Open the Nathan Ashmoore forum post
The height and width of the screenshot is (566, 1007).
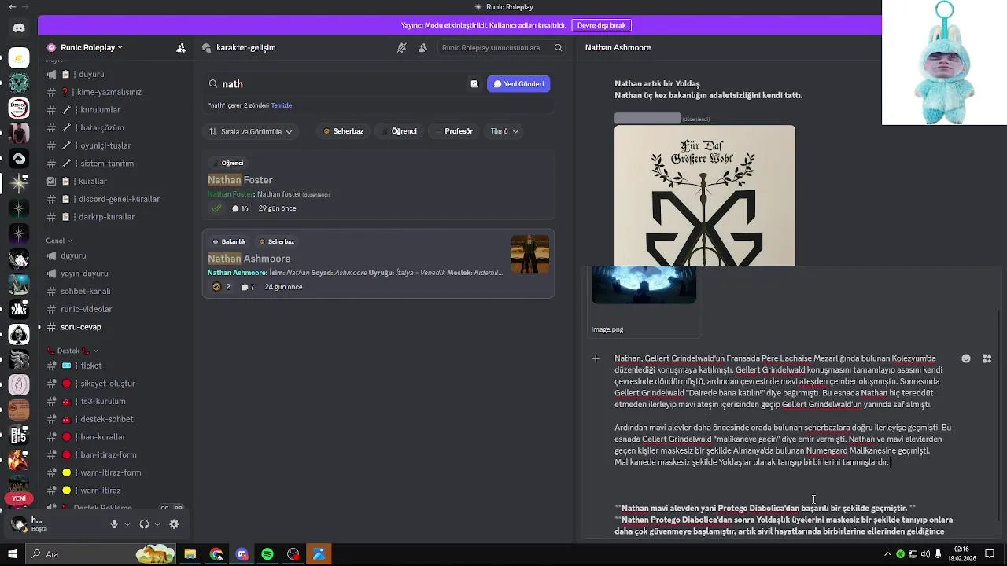pyautogui.click(x=378, y=264)
